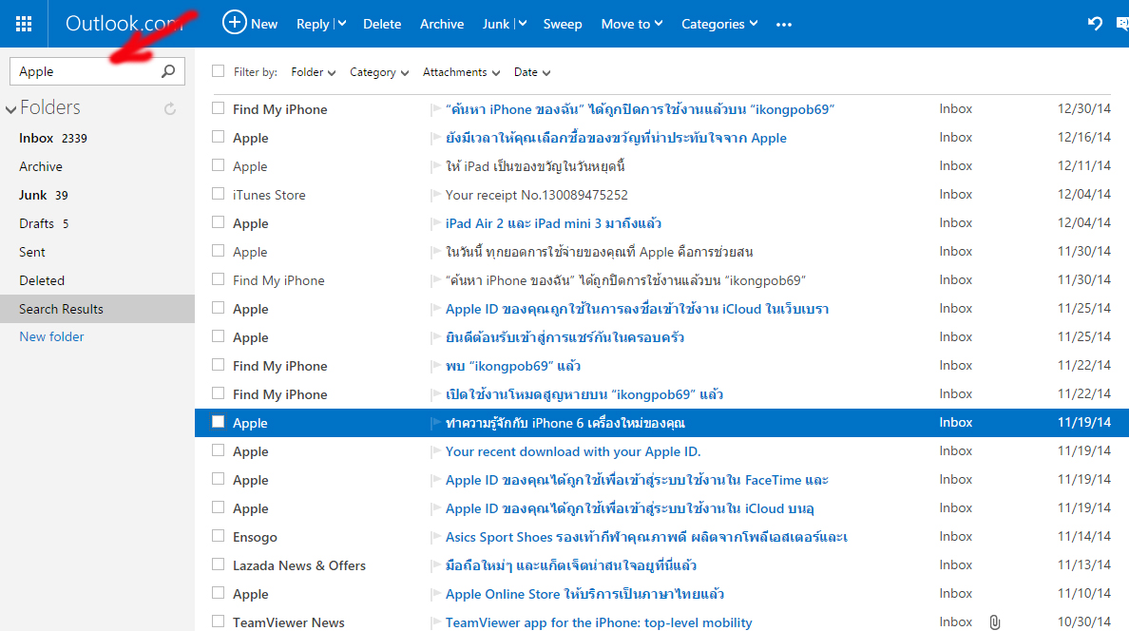Collapse the Folders list chevron
Viewport: 1129px width, 631px height.
pos(10,109)
